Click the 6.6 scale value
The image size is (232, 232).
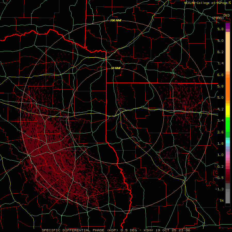[220, 75]
